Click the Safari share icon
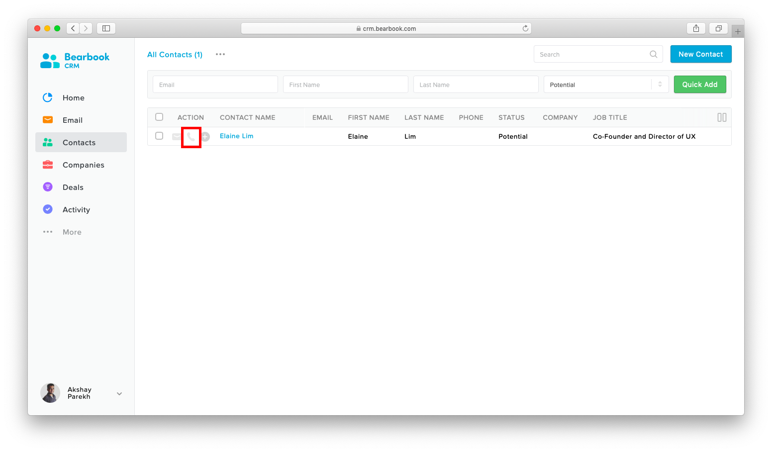This screenshot has height=452, width=772. coord(696,28)
